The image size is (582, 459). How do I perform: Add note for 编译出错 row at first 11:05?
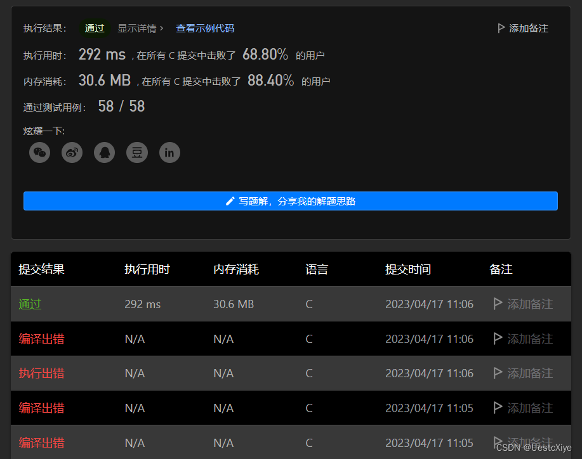pos(523,408)
